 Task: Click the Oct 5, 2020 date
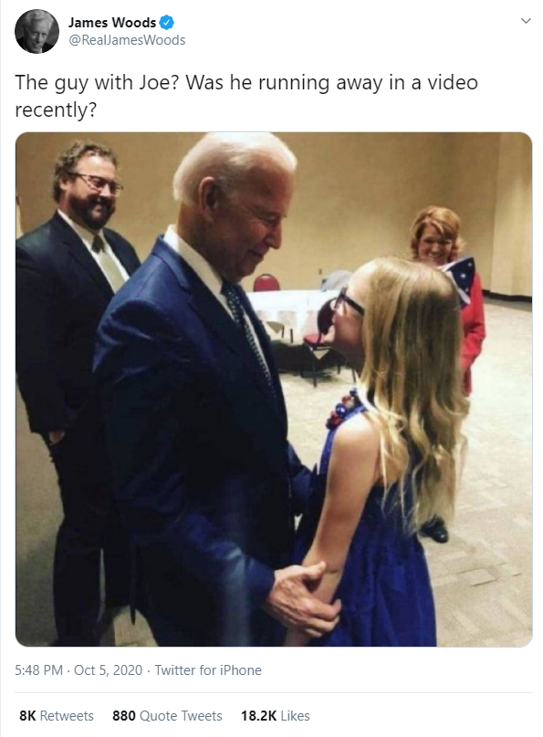point(108,670)
